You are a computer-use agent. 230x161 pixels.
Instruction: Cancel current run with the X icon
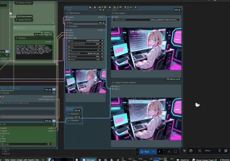tap(169, 152)
